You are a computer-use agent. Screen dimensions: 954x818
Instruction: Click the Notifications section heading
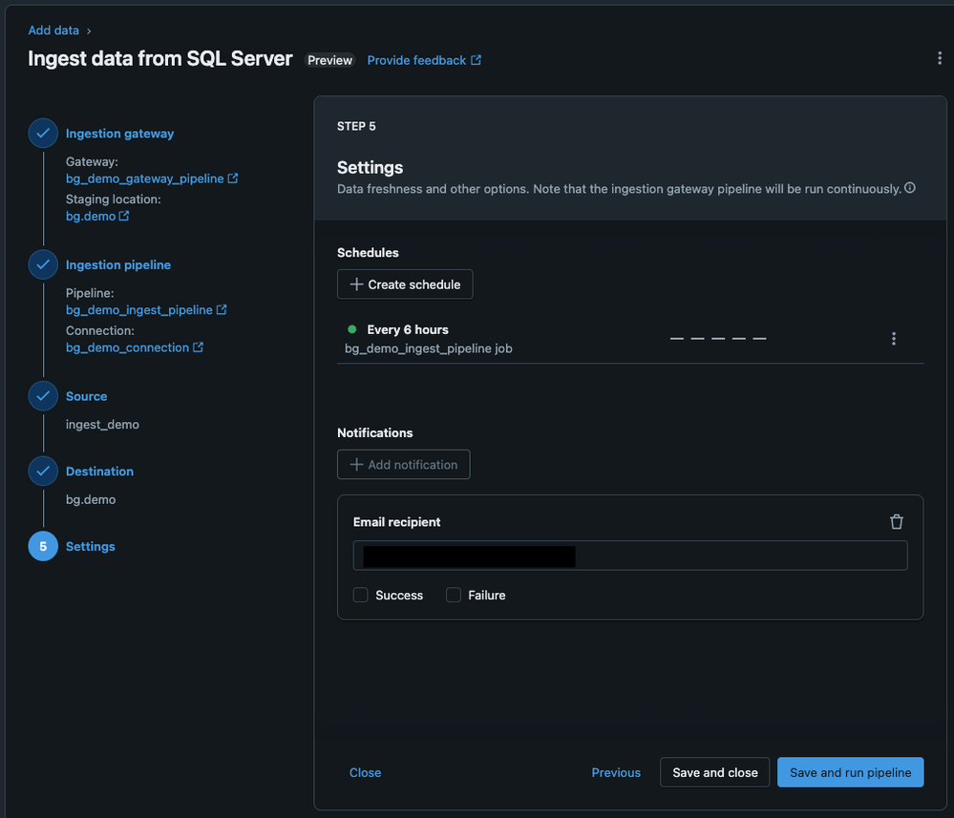[374, 432]
